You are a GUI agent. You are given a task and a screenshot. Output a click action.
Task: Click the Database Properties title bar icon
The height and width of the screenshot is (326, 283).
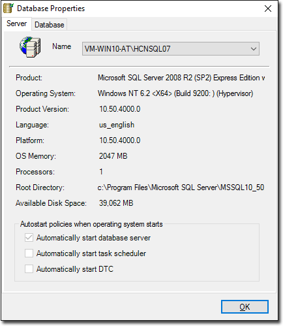click(x=8, y=8)
